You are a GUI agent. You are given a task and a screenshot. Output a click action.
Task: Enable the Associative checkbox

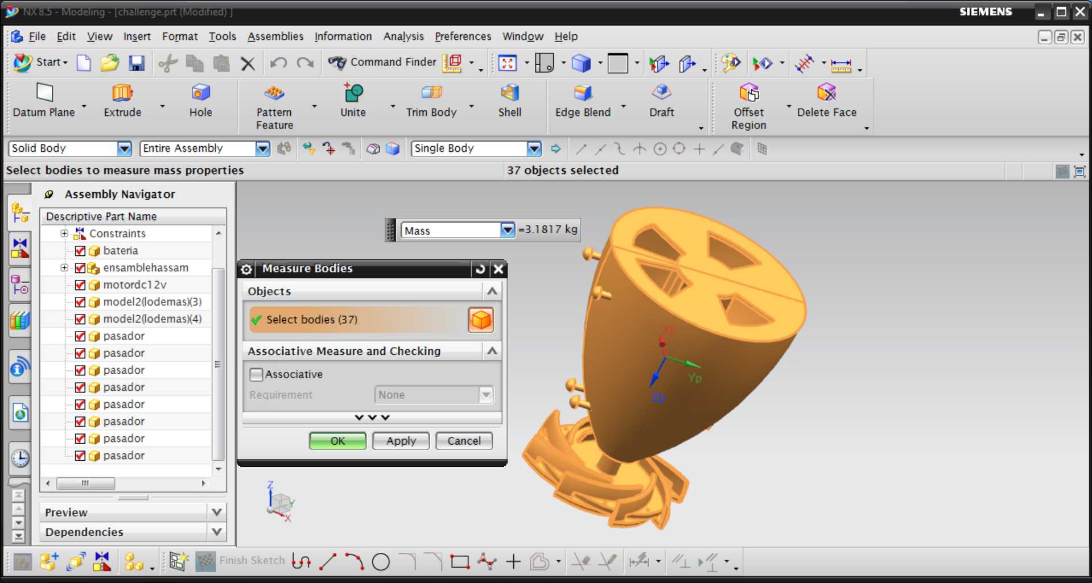(x=256, y=374)
